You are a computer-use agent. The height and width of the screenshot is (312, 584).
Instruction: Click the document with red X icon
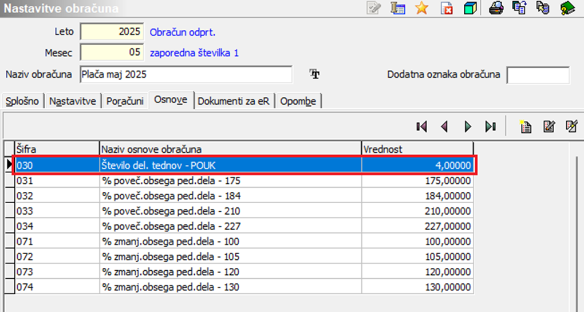(446, 8)
